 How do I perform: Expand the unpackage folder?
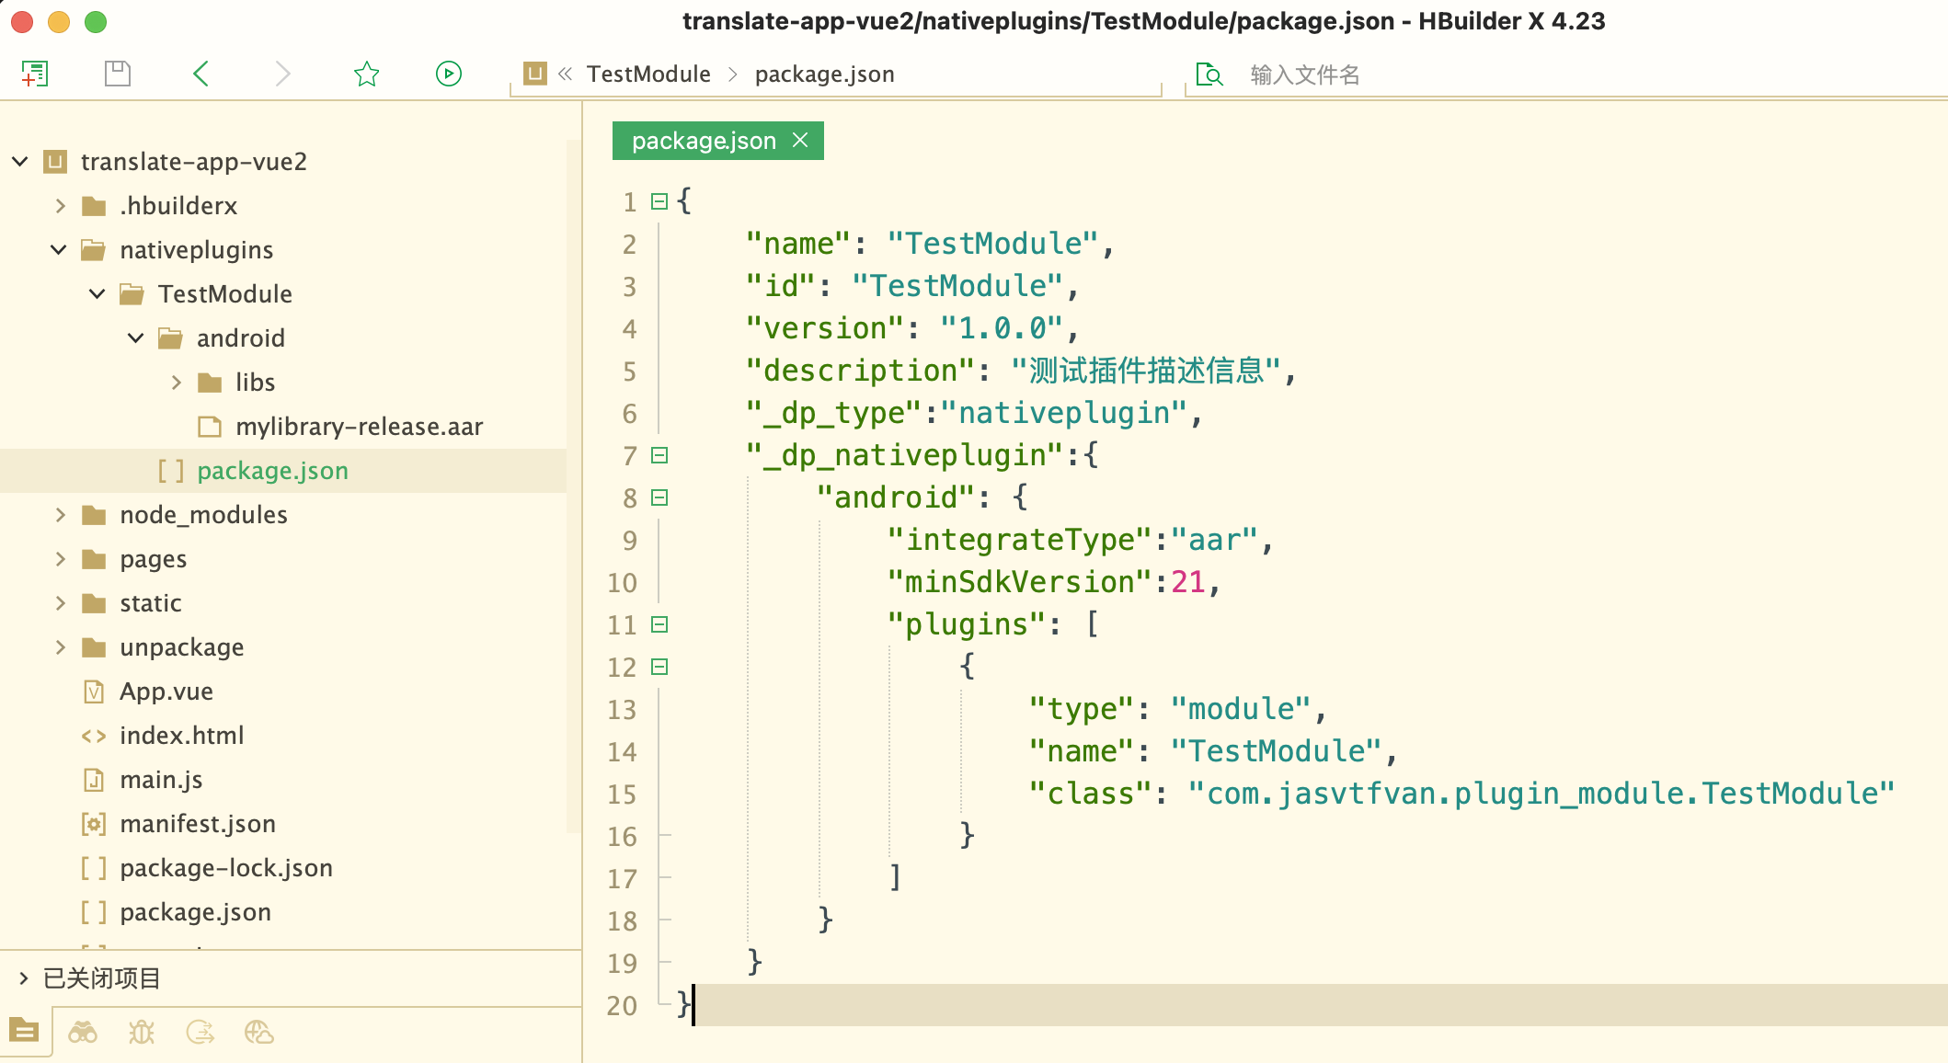[60, 647]
